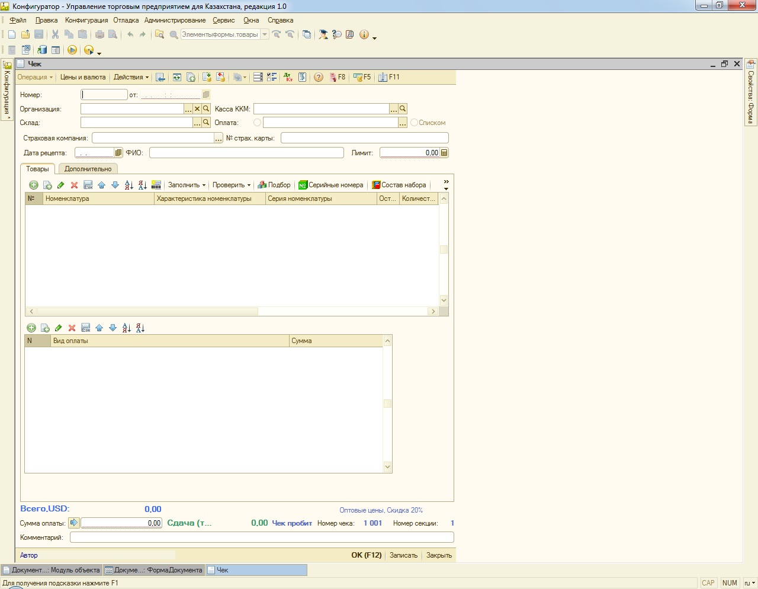Click the Записать button
758x589 pixels.
point(403,555)
